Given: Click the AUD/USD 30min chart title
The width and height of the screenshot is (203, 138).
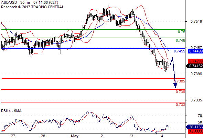Looking at the screenshot, I should click(30, 2).
